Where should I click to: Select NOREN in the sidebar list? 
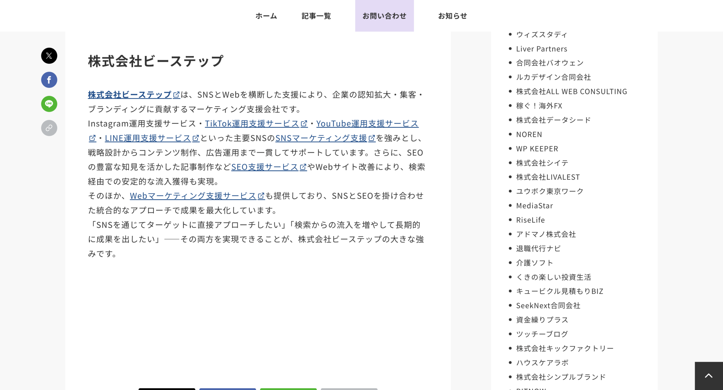point(529,134)
